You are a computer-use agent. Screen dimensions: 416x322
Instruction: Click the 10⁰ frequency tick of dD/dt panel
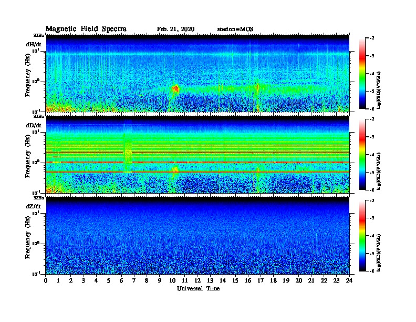[36, 162]
